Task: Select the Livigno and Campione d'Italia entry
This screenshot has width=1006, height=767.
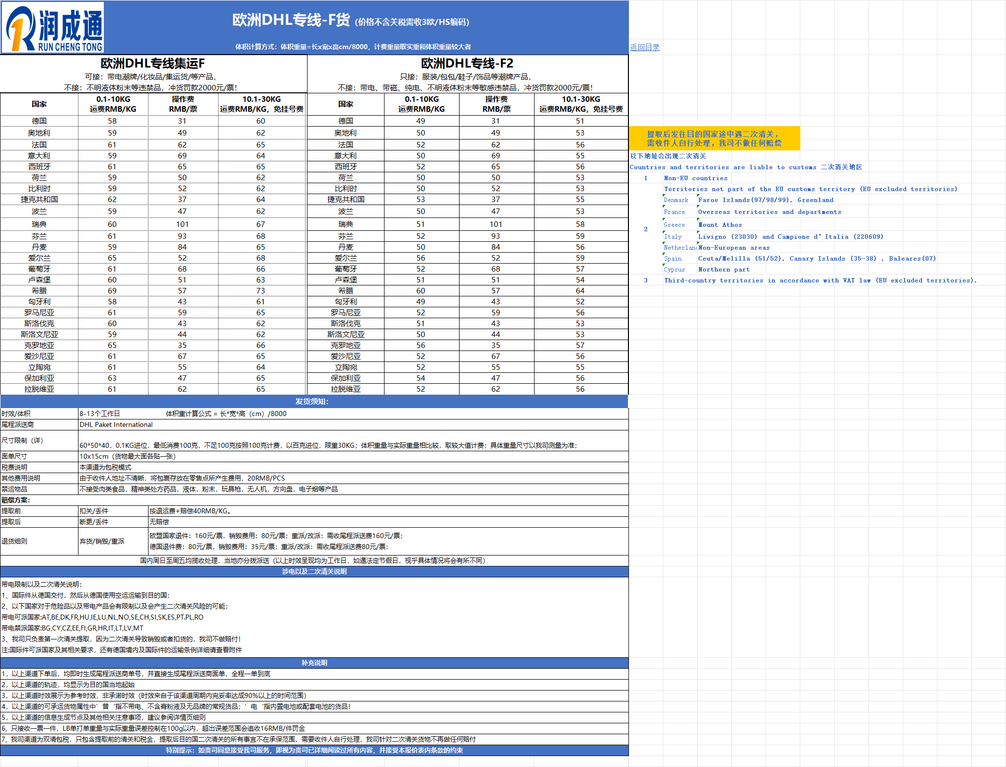Action: [x=790, y=237]
